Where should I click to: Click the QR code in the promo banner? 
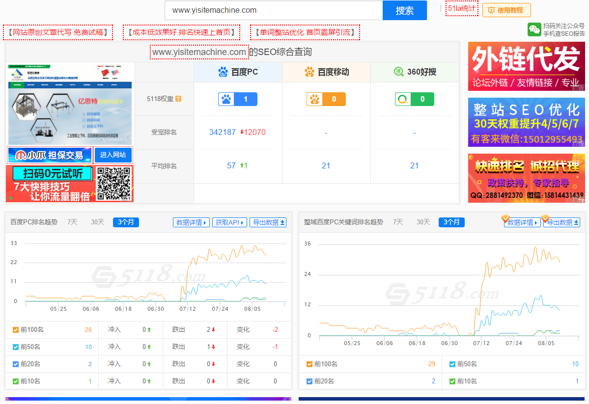pos(114,184)
